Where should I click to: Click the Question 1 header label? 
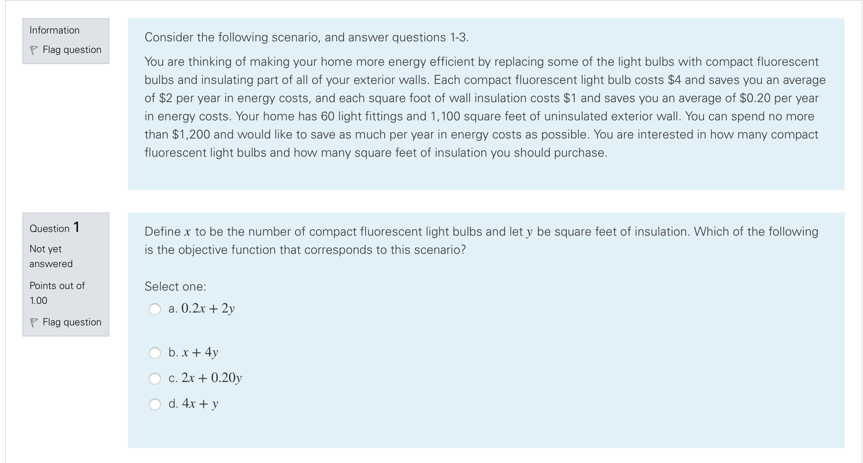coord(54,228)
